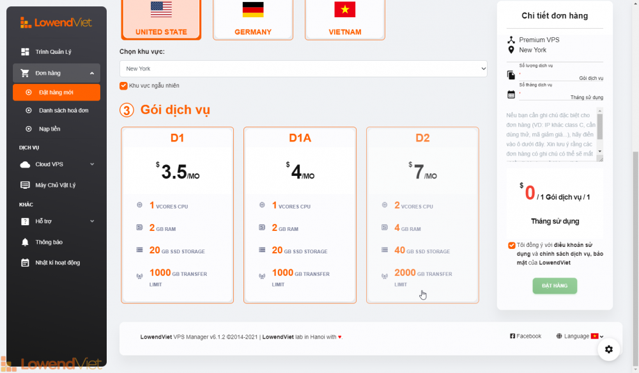Viewport: 639px width, 373px height.
Task: Click the Gói dịch vụ section title
Action: click(175, 110)
